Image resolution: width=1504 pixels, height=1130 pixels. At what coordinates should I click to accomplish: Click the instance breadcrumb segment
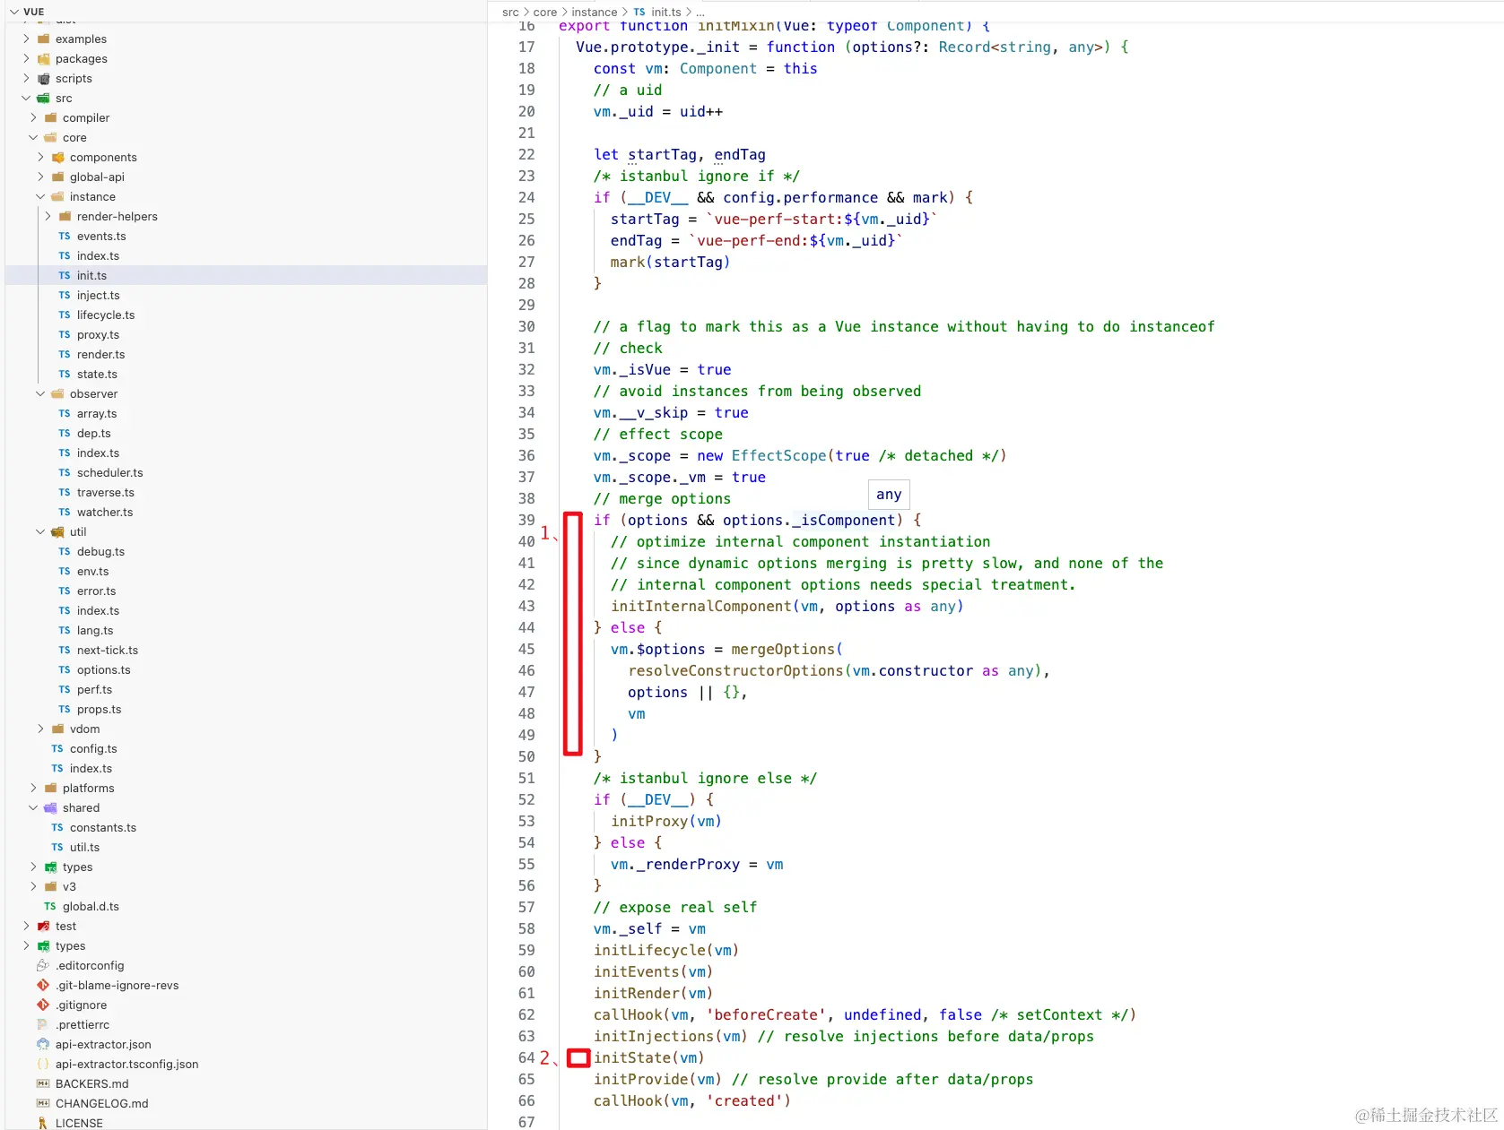tap(594, 12)
